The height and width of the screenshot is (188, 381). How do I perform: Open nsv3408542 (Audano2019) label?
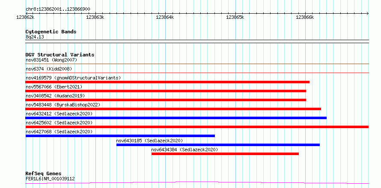coord(55,96)
